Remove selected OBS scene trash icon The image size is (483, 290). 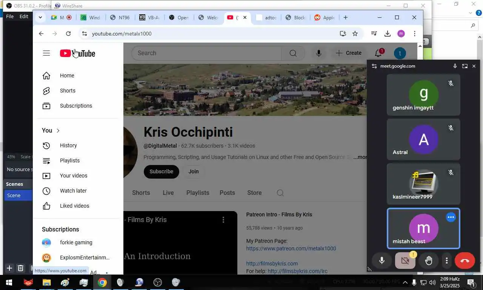point(21,268)
